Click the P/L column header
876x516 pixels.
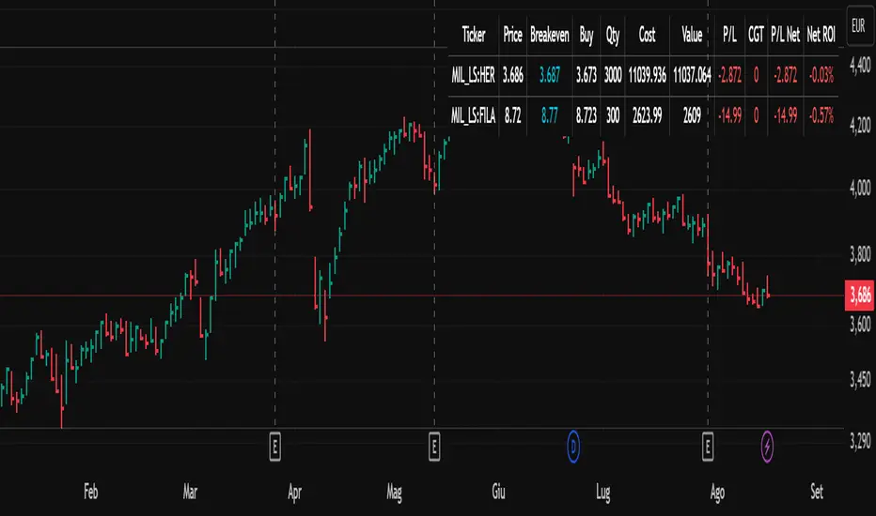click(x=729, y=35)
